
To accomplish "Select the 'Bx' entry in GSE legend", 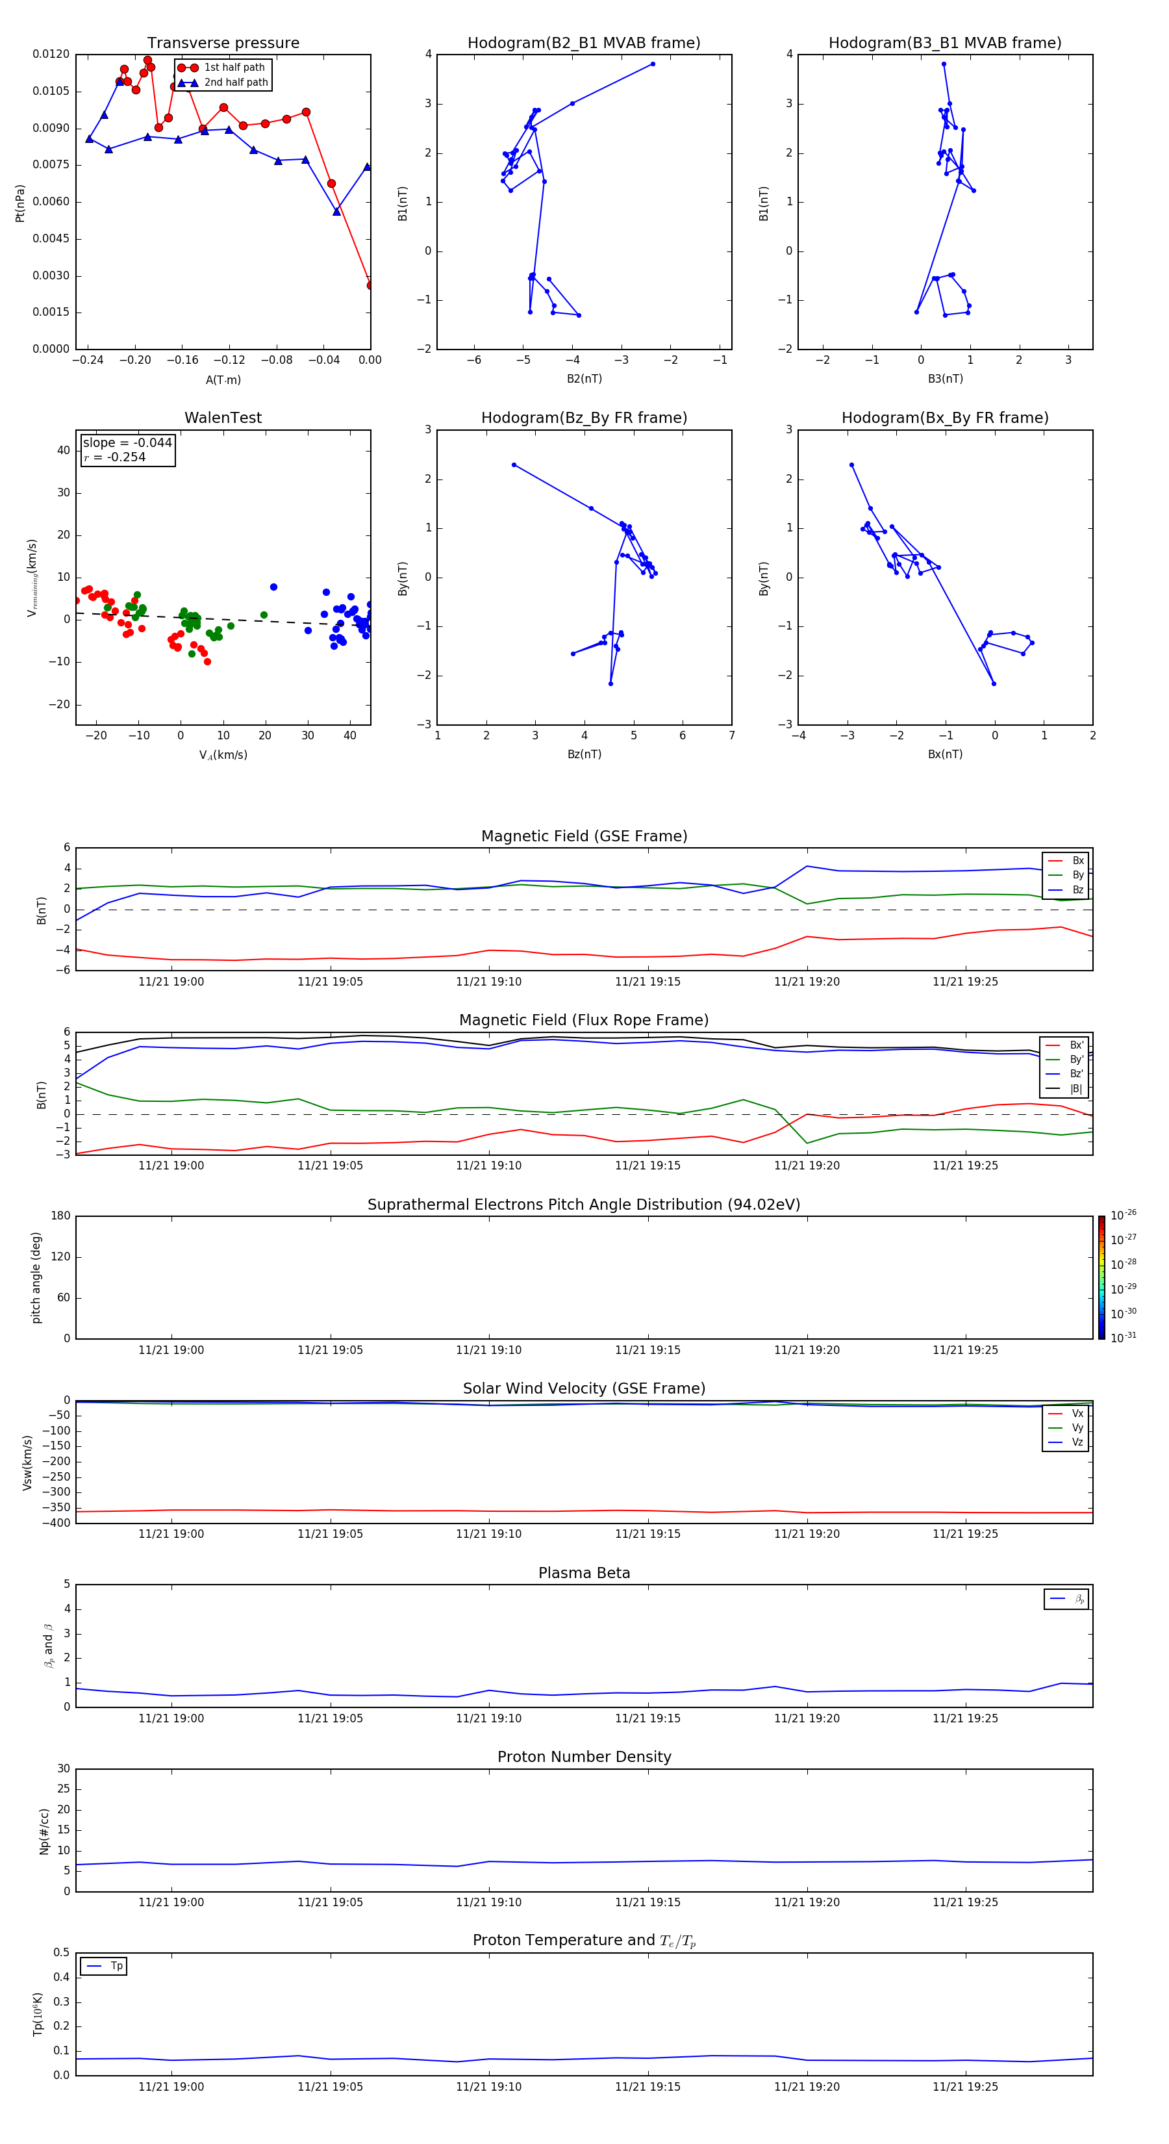I will point(1066,861).
